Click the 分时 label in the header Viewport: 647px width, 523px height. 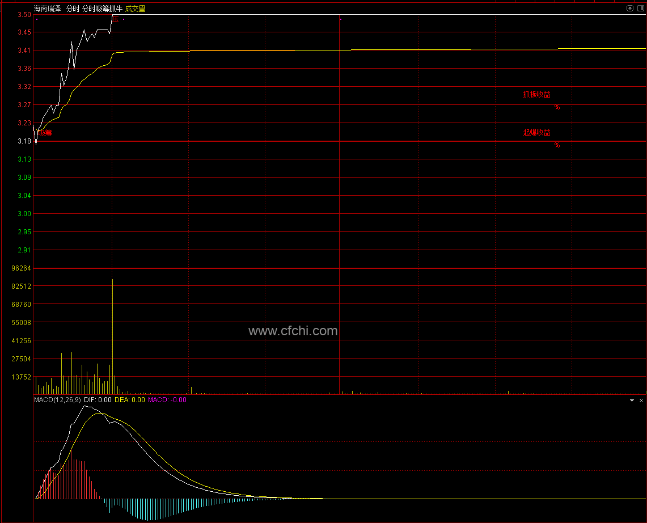coord(73,9)
